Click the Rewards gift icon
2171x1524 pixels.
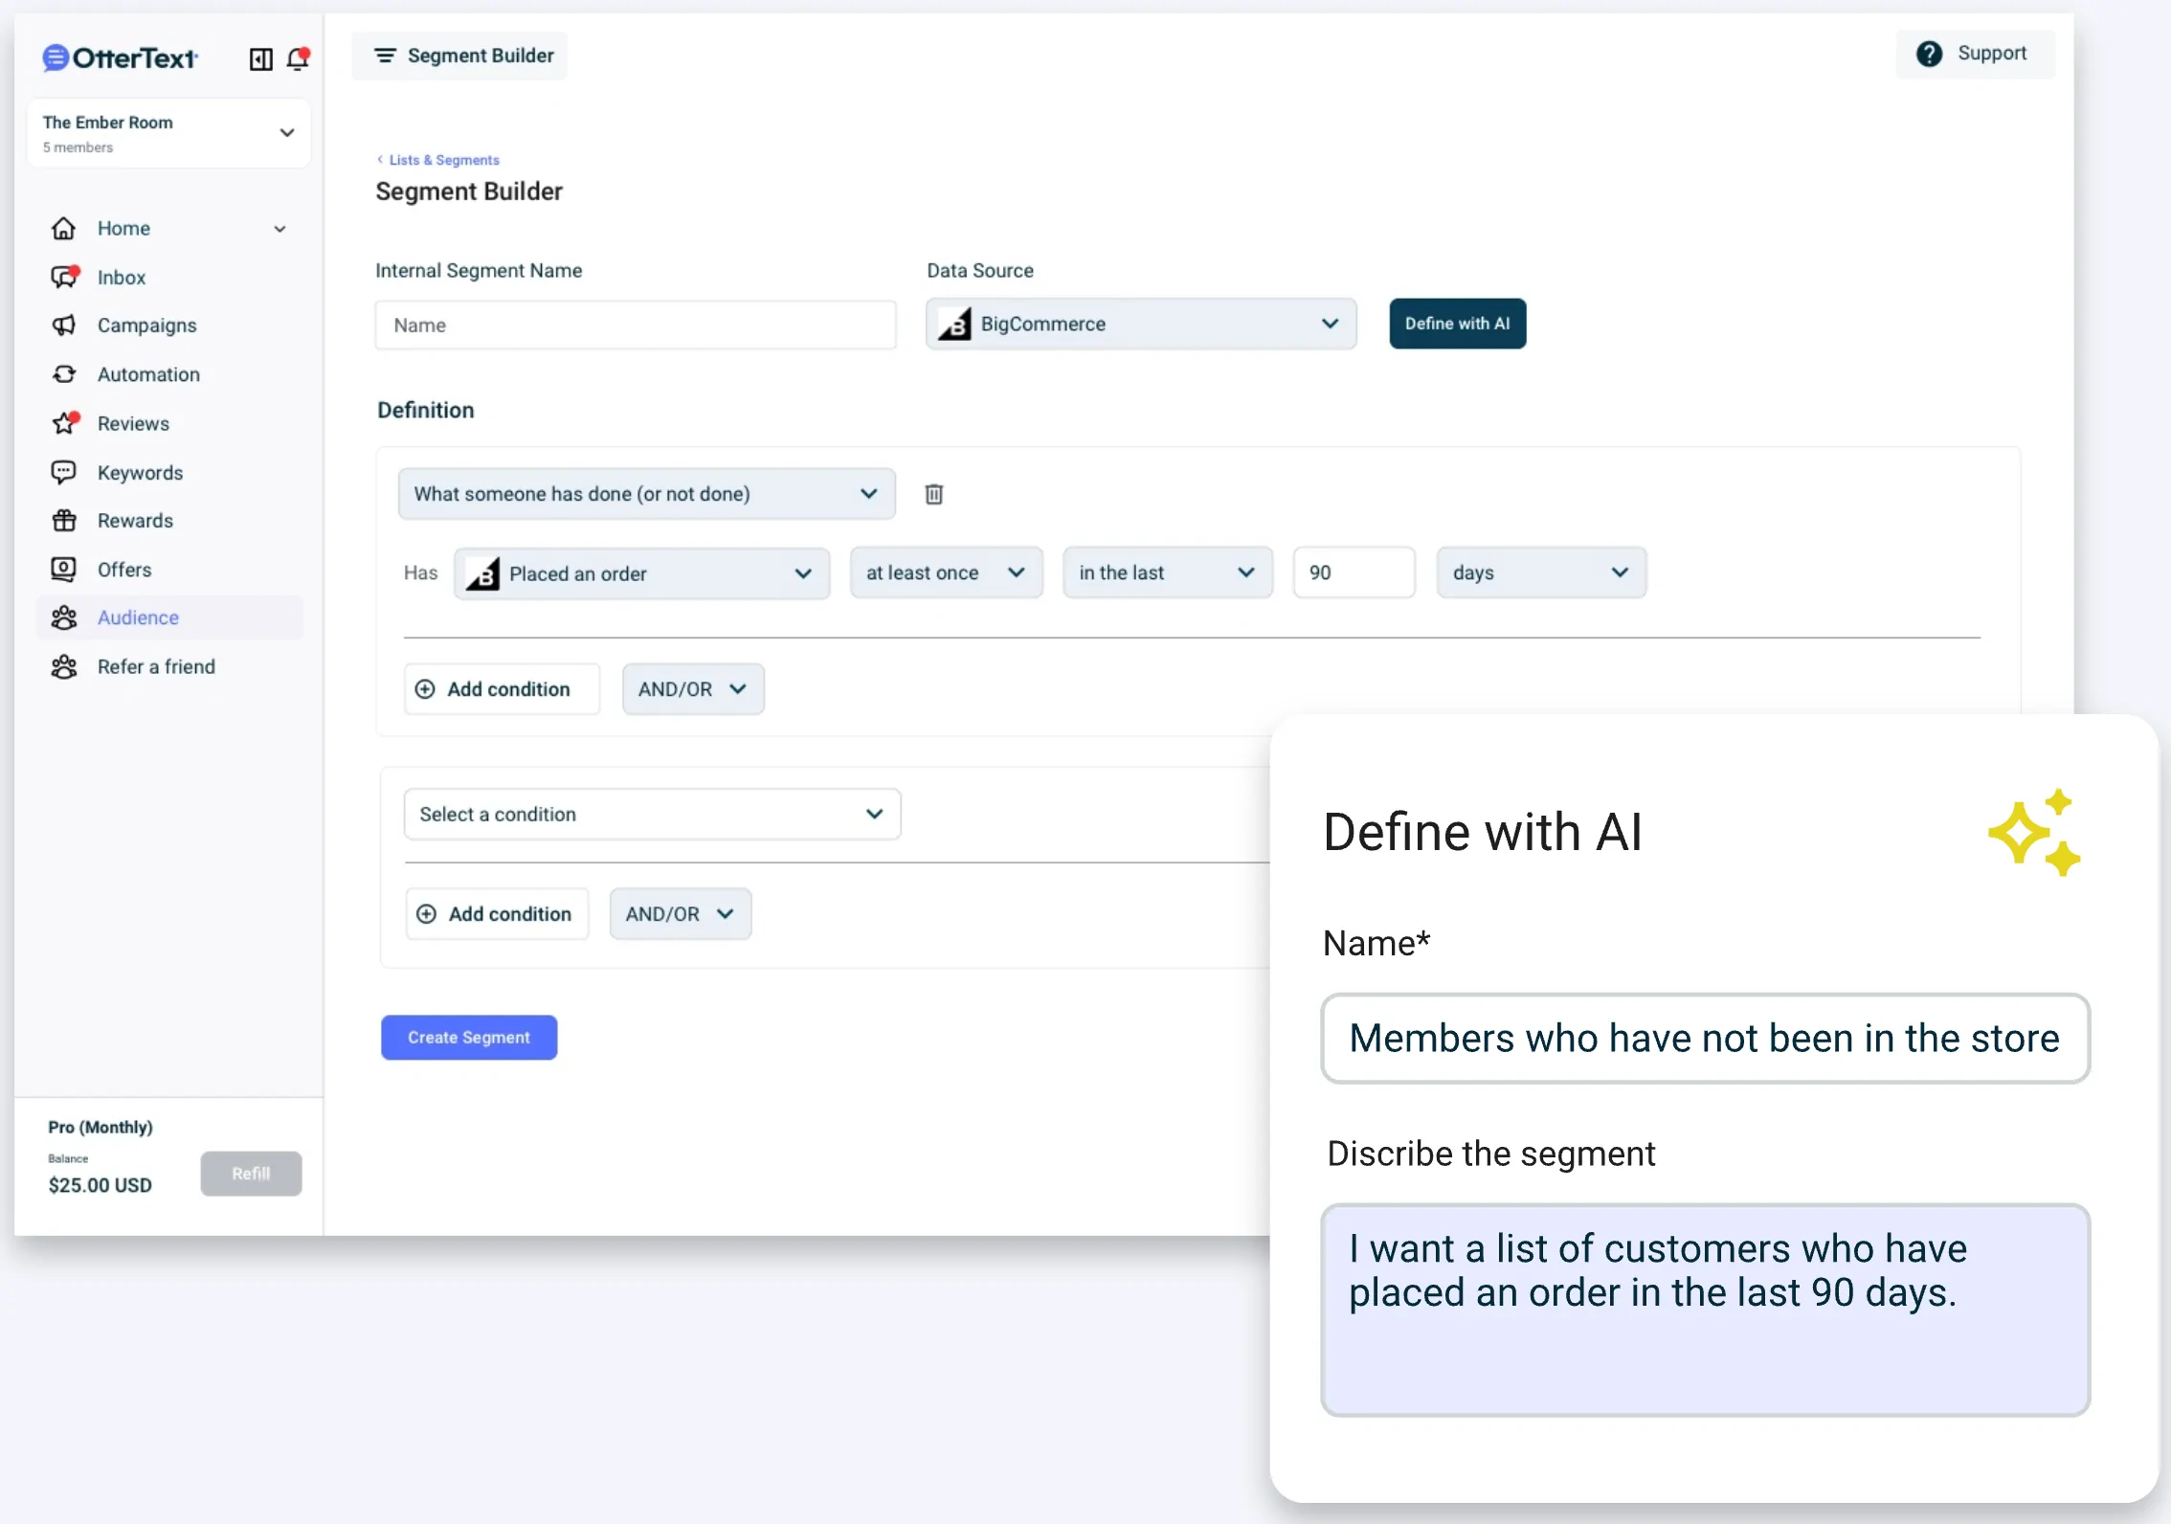(x=64, y=521)
